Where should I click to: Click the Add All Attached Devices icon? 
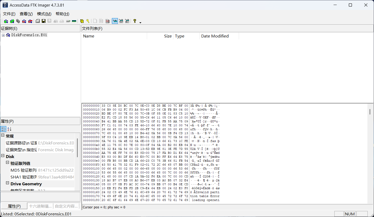[12, 21]
